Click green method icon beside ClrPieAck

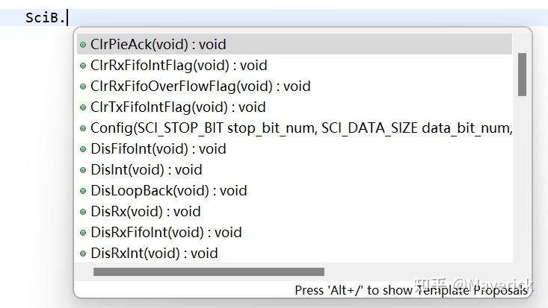[x=83, y=45]
